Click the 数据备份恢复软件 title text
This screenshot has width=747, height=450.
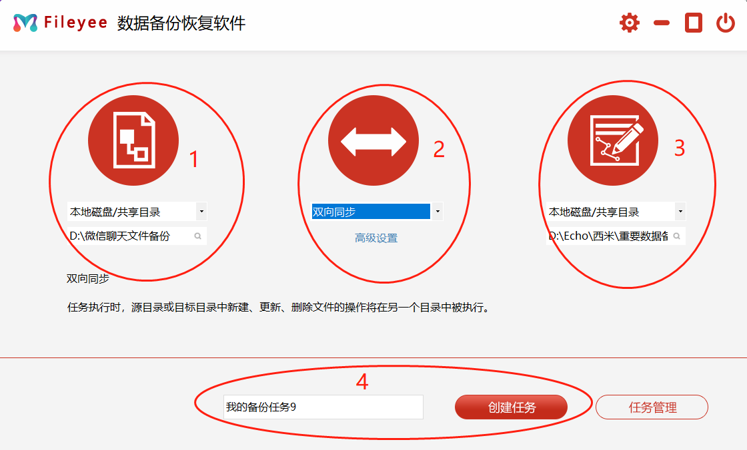pos(181,23)
